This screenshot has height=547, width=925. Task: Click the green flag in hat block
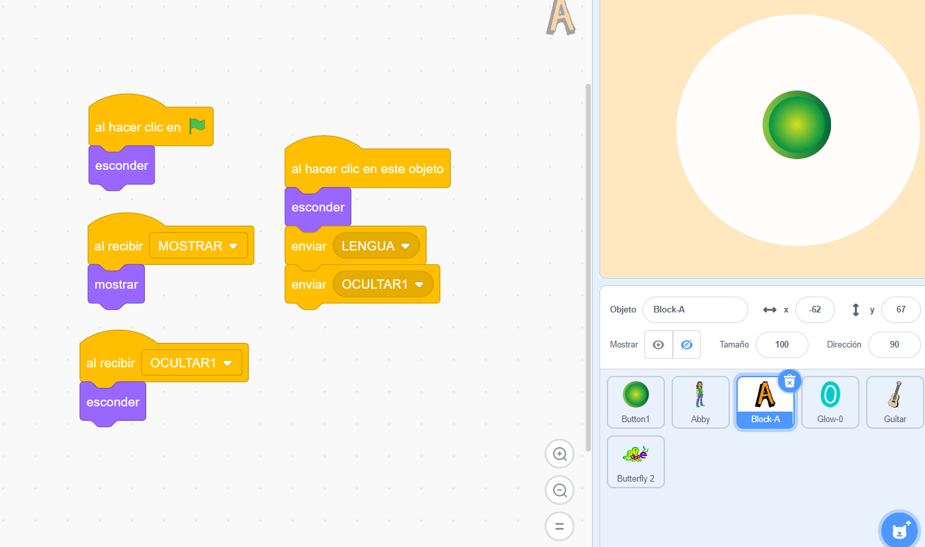[197, 126]
